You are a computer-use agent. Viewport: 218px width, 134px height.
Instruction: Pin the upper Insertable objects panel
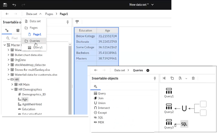[67, 22]
